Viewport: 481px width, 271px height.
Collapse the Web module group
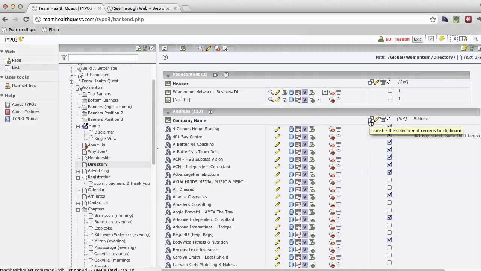2,52
